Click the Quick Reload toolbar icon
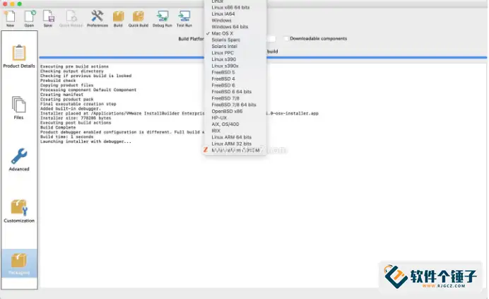 pyautogui.click(x=71, y=18)
